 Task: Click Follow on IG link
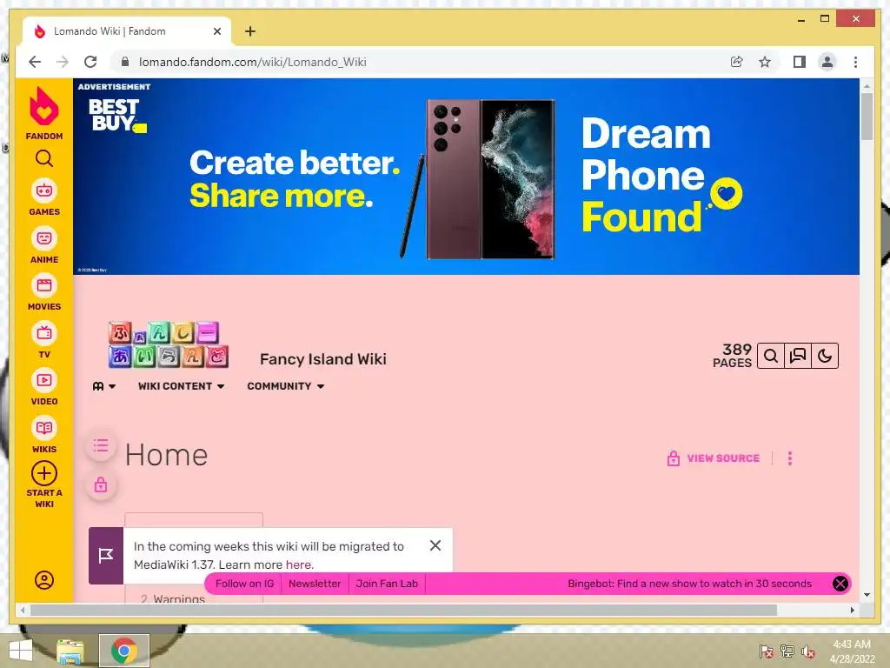[244, 584]
